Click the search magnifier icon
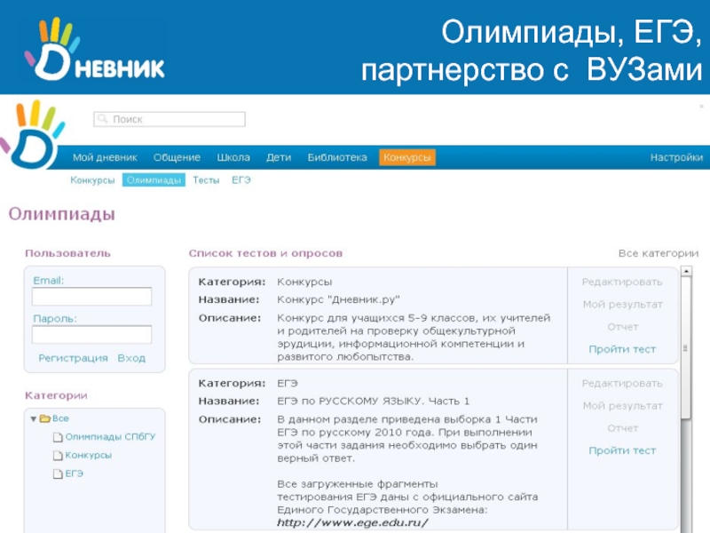 pos(103,119)
